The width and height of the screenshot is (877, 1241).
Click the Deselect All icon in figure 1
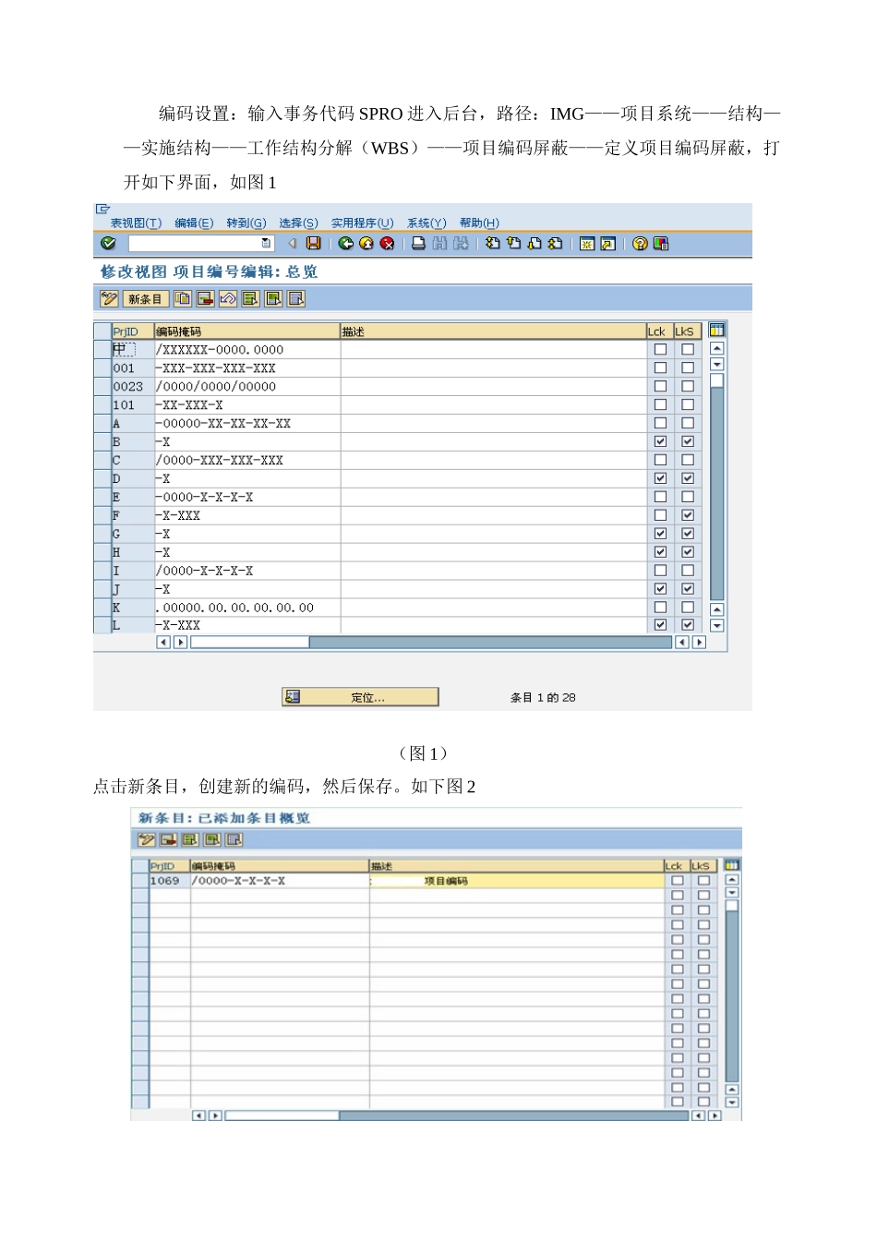tap(295, 298)
